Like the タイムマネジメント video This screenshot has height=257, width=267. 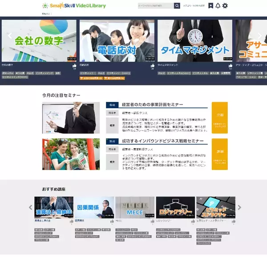[x=231, y=66]
